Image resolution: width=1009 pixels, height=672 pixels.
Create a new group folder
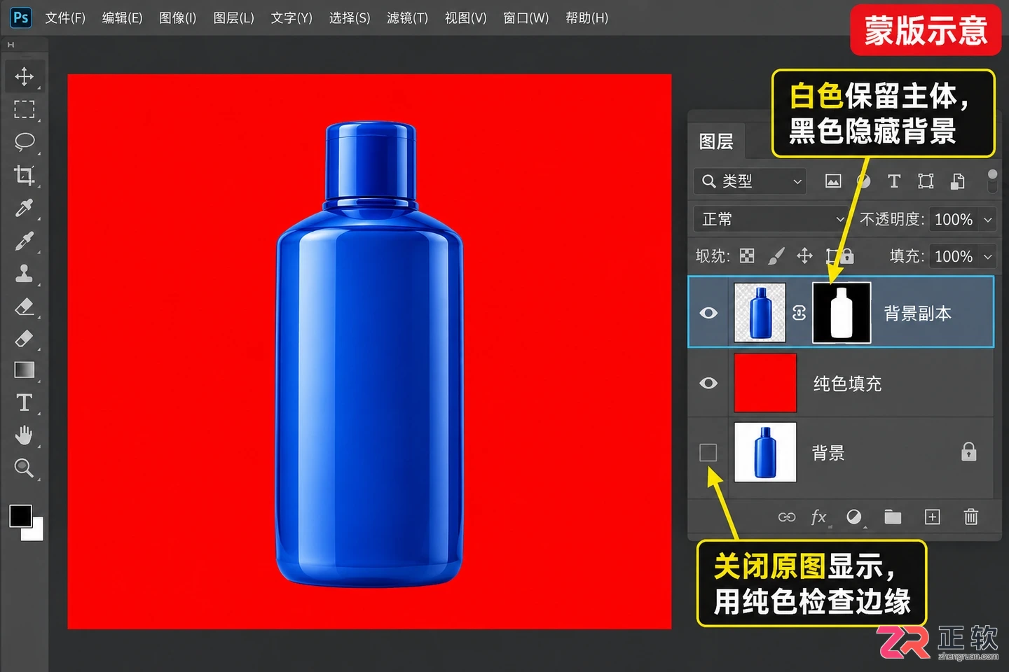click(893, 517)
